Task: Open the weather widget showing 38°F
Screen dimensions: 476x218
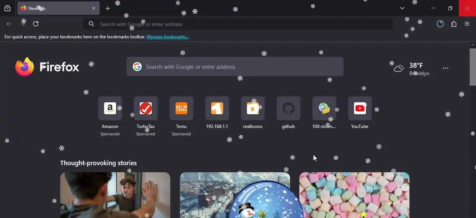Action: pos(412,69)
